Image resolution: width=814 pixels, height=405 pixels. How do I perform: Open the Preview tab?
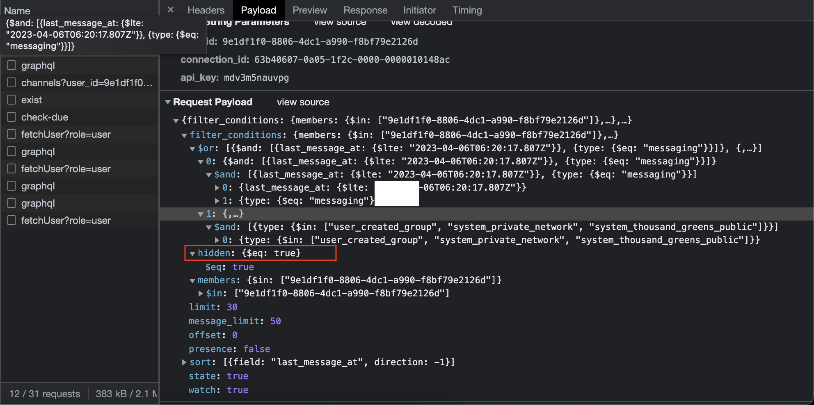[310, 10]
